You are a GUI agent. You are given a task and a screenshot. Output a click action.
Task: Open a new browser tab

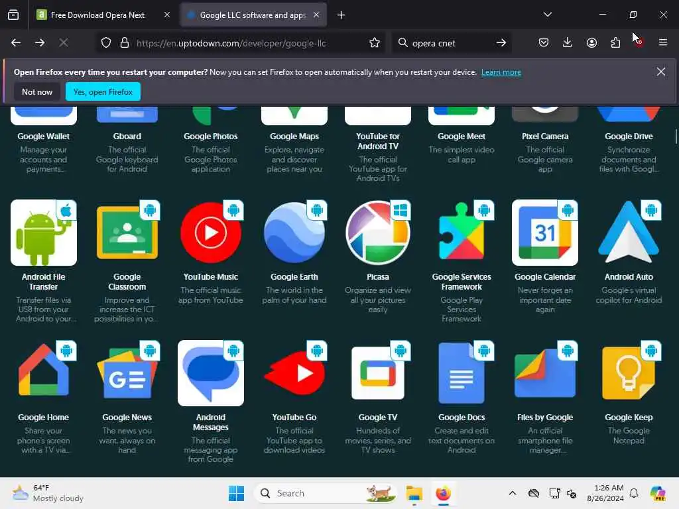[341, 15]
